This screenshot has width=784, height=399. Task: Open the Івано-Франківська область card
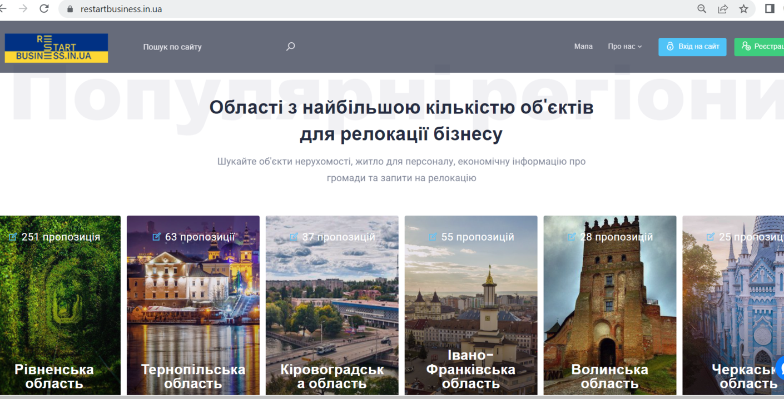(471, 306)
